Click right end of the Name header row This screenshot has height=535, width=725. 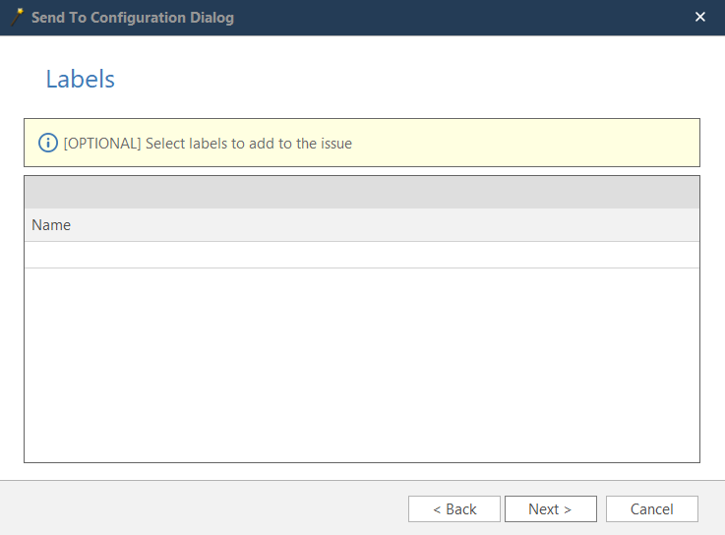[x=669, y=225]
